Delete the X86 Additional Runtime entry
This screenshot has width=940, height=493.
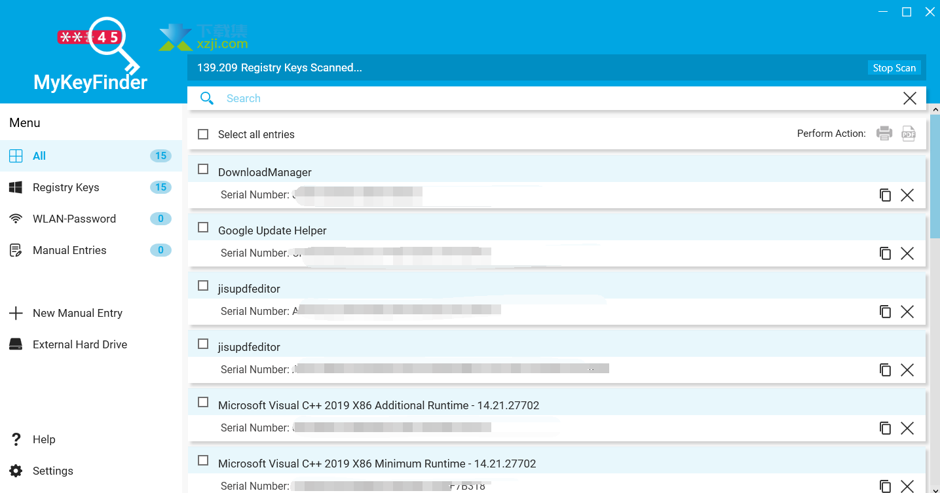tap(907, 428)
